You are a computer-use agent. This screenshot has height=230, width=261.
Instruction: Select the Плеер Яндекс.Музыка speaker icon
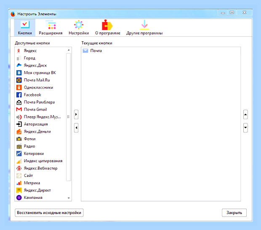[19, 117]
